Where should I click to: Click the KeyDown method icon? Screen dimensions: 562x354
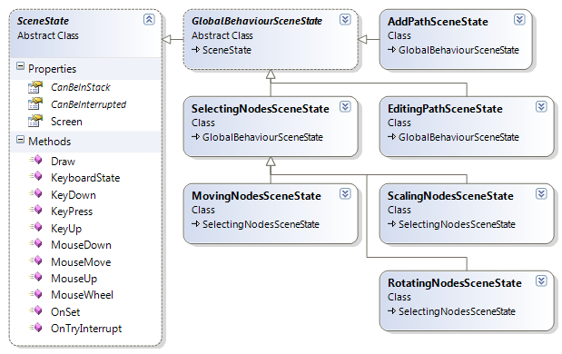tap(35, 193)
